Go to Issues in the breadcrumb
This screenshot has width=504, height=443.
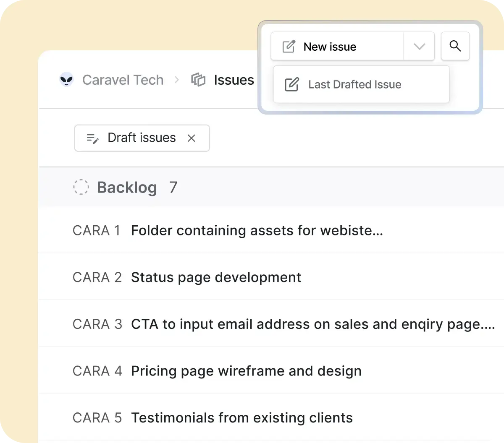pyautogui.click(x=234, y=80)
